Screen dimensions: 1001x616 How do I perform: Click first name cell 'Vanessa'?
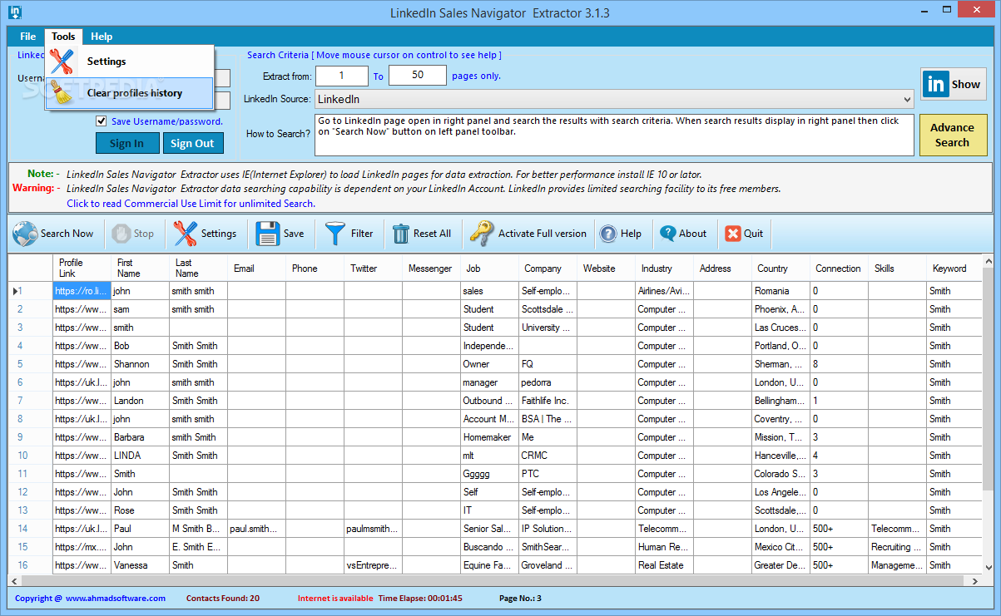[140, 565]
